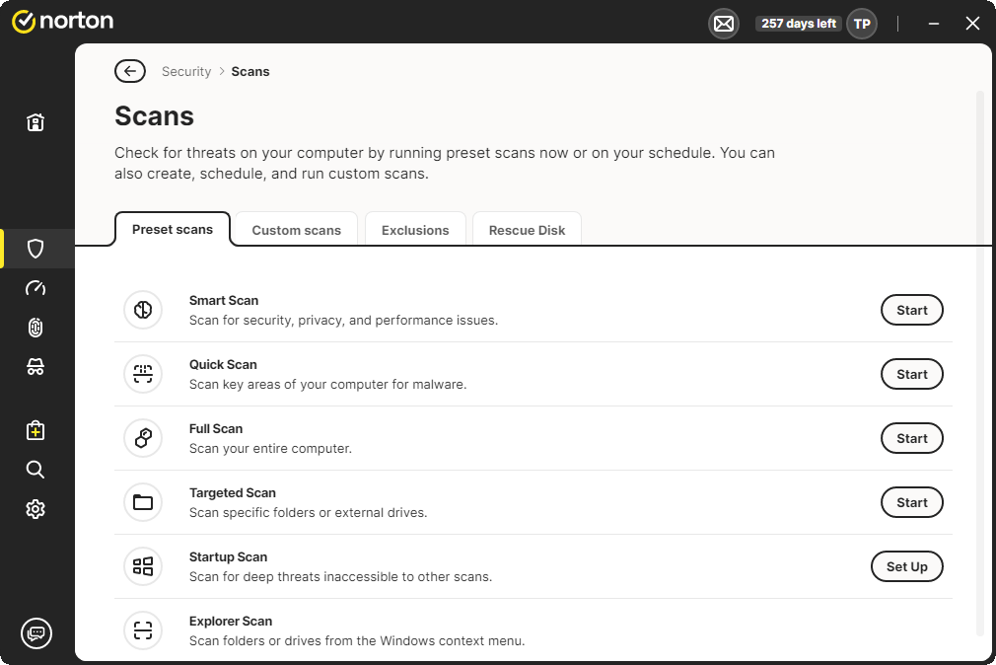Click Set Up for Startup Scan
The image size is (996, 665).
(906, 566)
